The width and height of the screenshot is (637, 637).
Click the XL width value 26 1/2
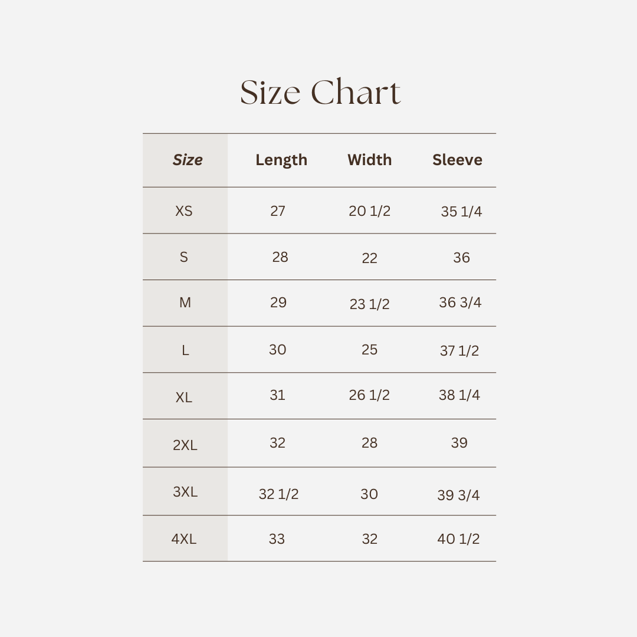coord(369,395)
